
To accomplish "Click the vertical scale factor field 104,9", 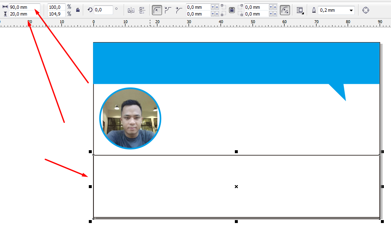I will [x=56, y=14].
